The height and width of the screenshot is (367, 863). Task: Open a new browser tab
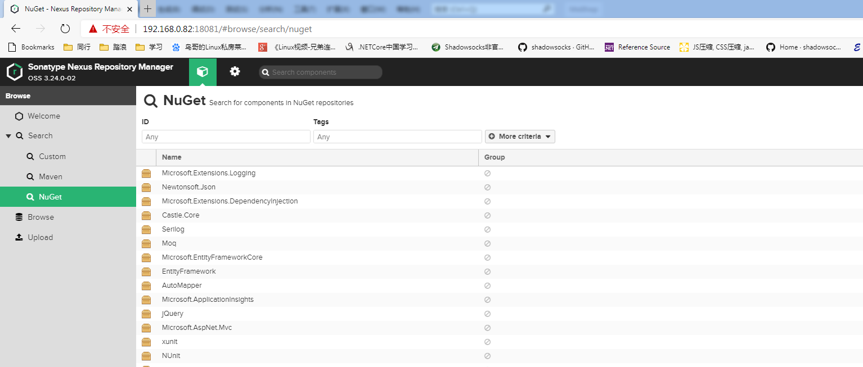(x=147, y=9)
